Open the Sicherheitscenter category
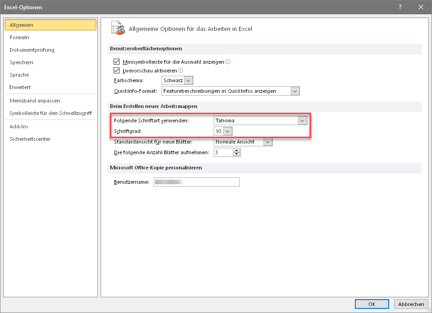 tap(30, 139)
